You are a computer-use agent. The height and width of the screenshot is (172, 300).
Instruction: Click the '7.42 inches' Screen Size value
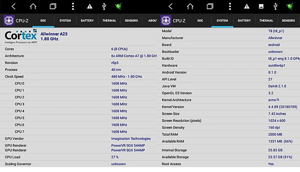tap(277, 114)
